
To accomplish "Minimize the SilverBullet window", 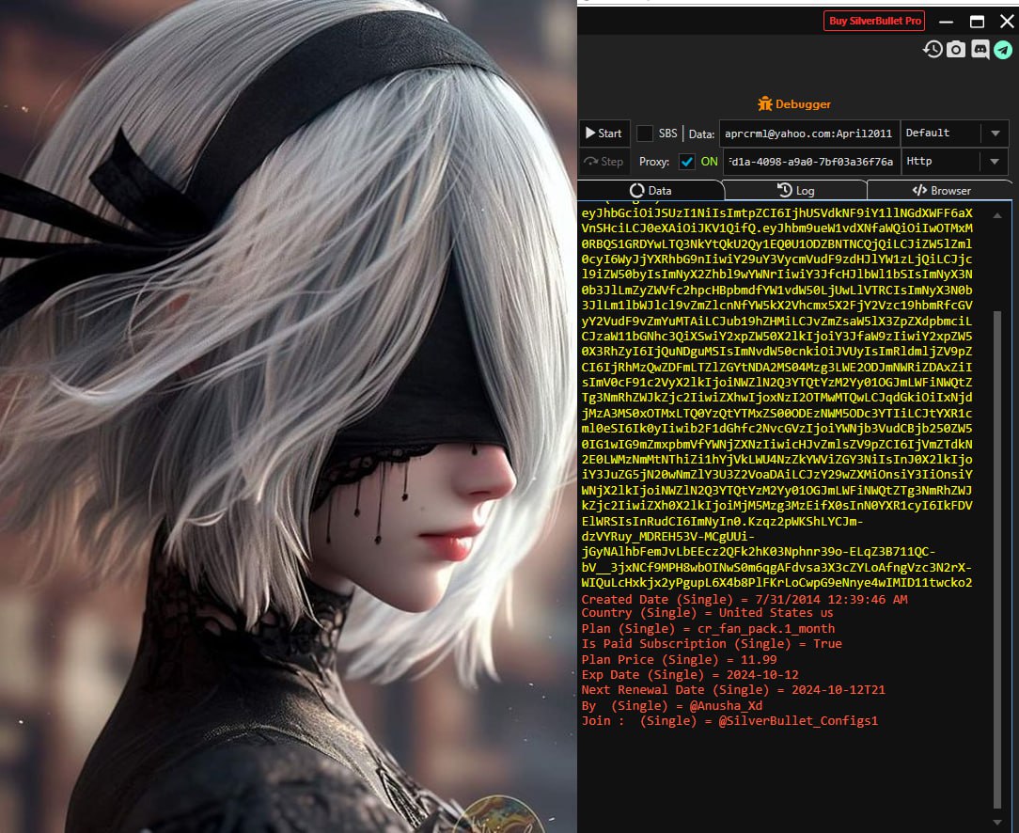I will coord(946,21).
